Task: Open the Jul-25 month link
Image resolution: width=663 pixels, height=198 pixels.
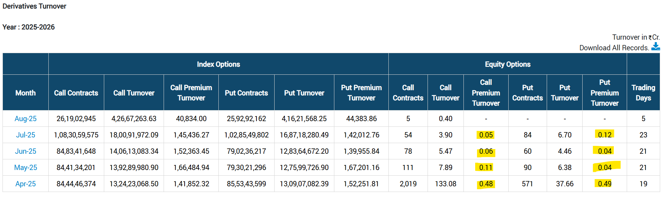Action: point(26,135)
